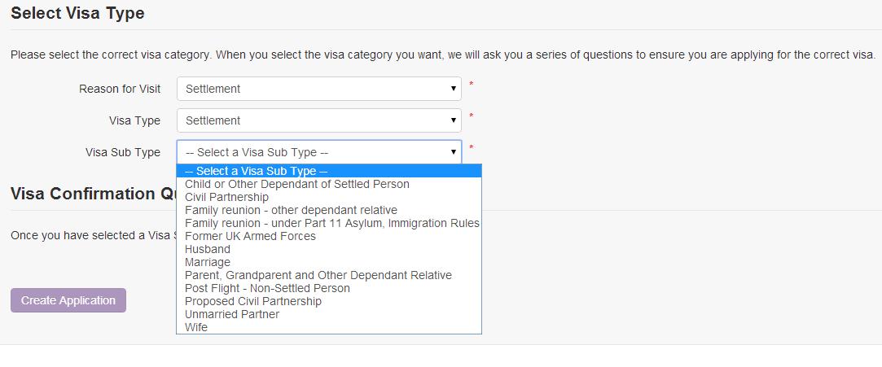Open the Visa Type dropdown
The width and height of the screenshot is (882, 367).
[318, 120]
